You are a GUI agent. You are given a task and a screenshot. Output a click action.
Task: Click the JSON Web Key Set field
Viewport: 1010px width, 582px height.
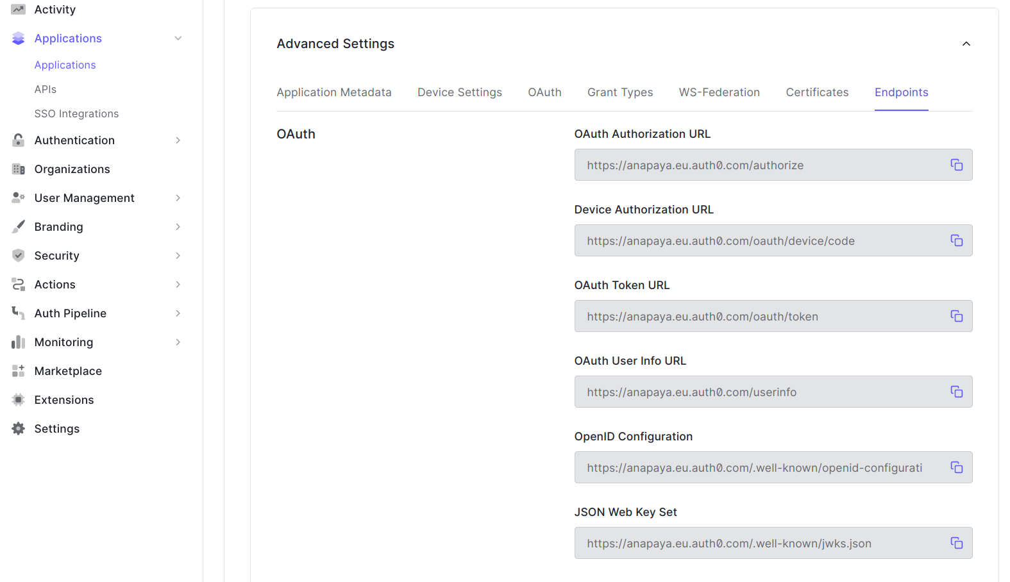(757, 543)
